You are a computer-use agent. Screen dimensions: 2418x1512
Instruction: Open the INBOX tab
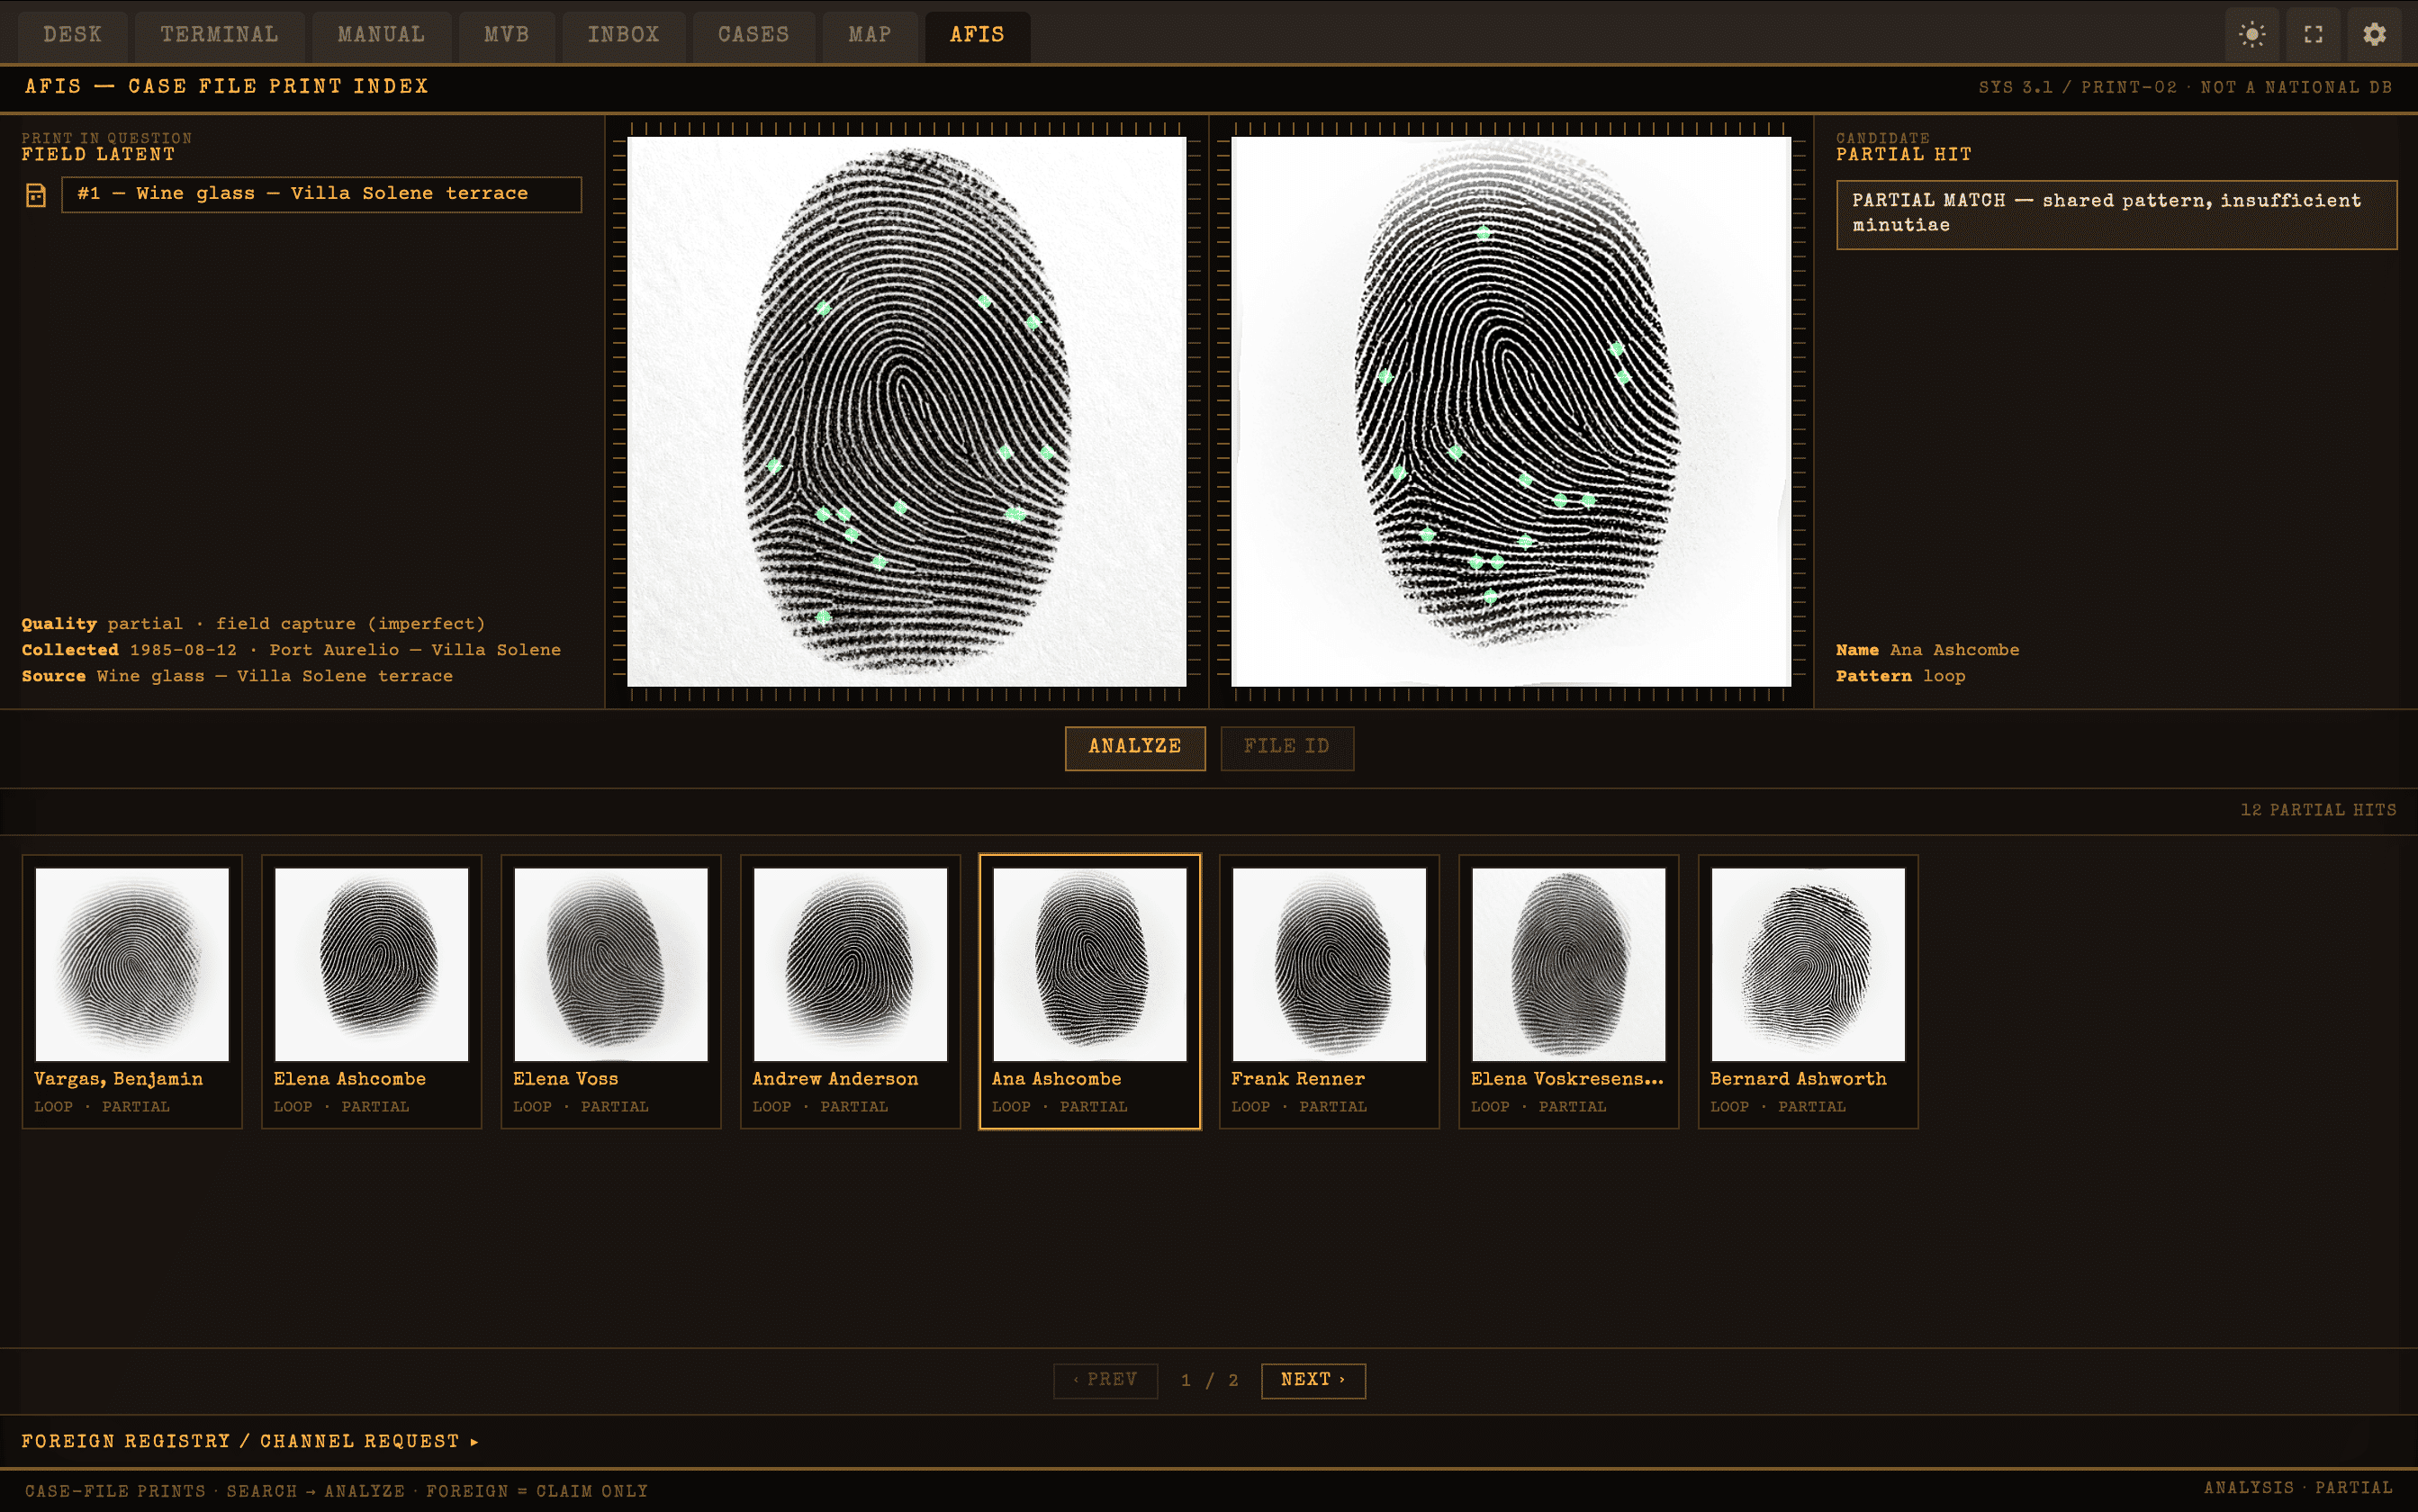click(623, 35)
